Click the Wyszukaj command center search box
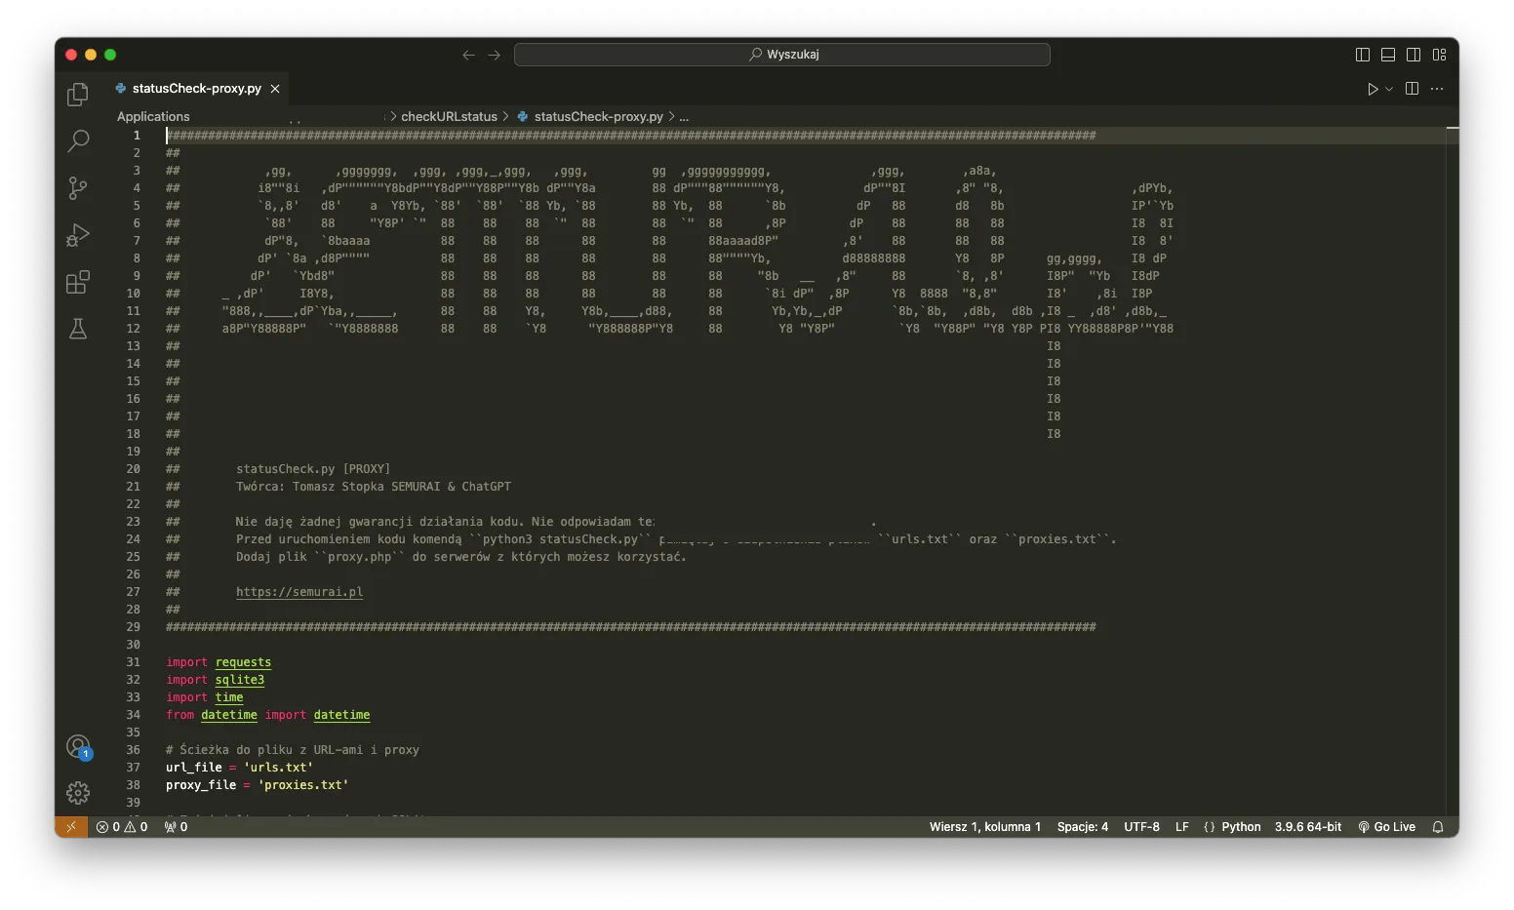The width and height of the screenshot is (1514, 910). pyautogui.click(x=782, y=55)
